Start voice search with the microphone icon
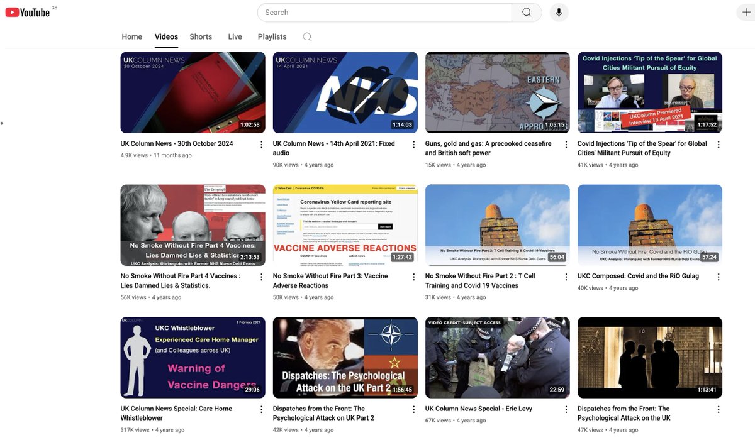755x440 pixels. (559, 12)
